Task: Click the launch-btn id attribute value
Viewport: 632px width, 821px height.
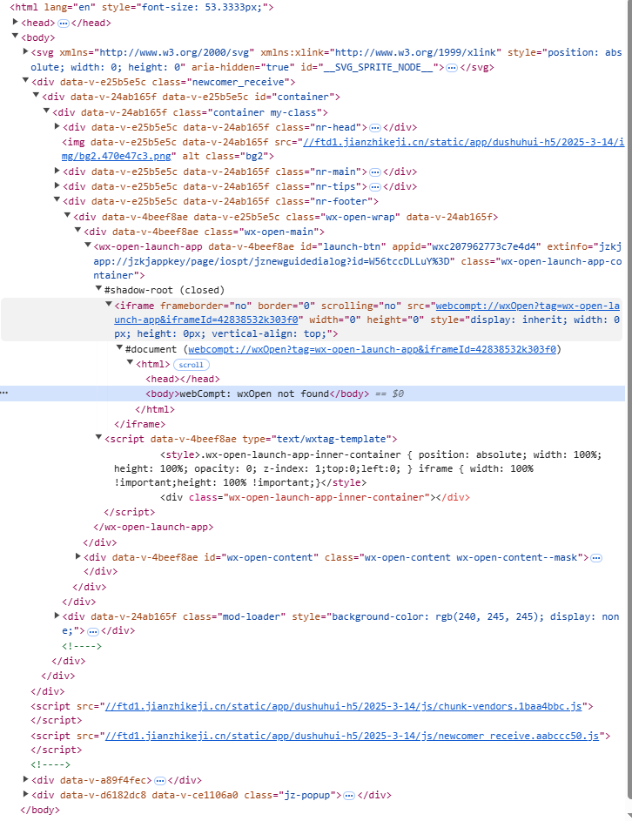Action: (352, 246)
